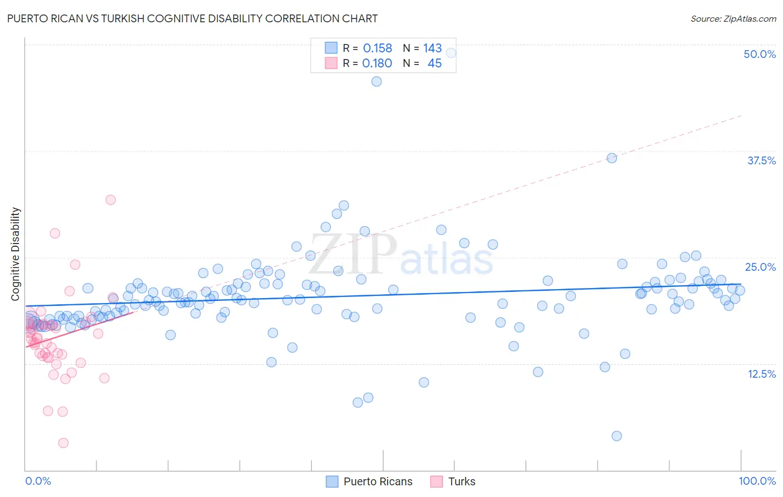Screen dimensions: 783x497
Task: Click the 25.0% y-axis label
Action: pyautogui.click(x=760, y=267)
